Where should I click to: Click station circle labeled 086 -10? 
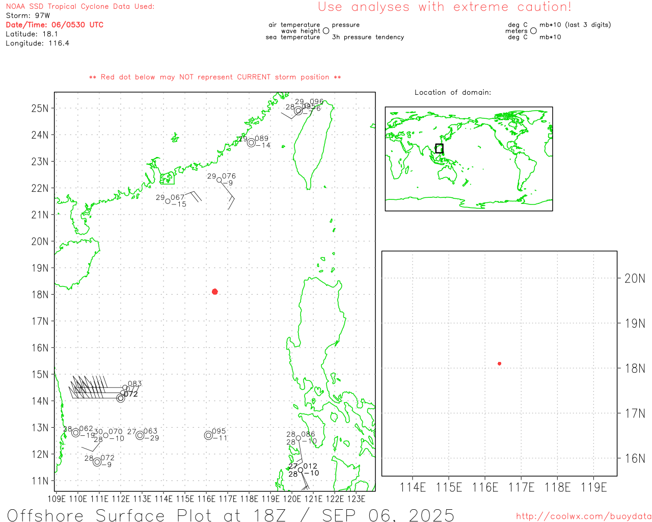coord(298,438)
